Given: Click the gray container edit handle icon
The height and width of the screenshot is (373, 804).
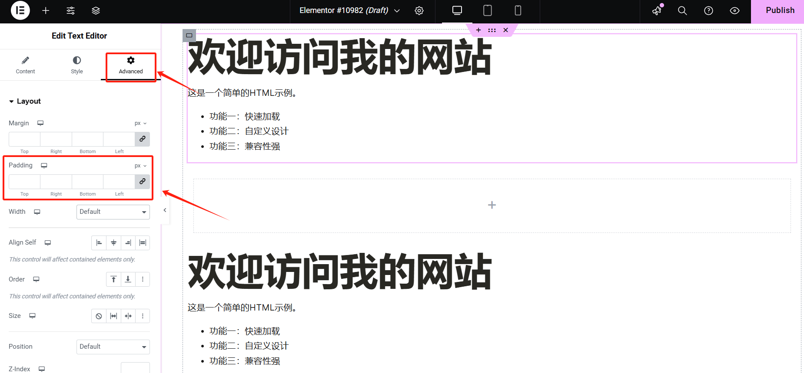Looking at the screenshot, I should 189,36.
